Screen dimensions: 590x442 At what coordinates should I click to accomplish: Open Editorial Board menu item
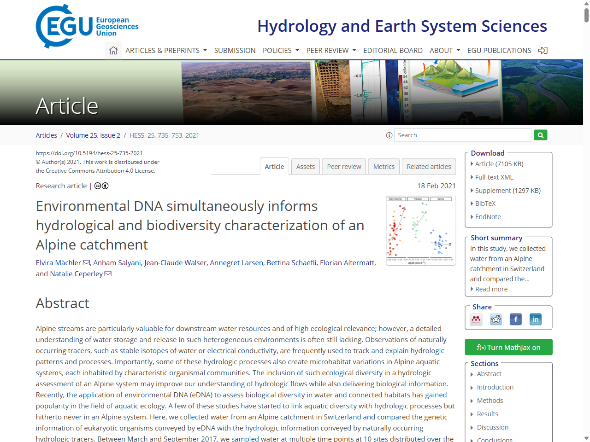[x=393, y=51]
